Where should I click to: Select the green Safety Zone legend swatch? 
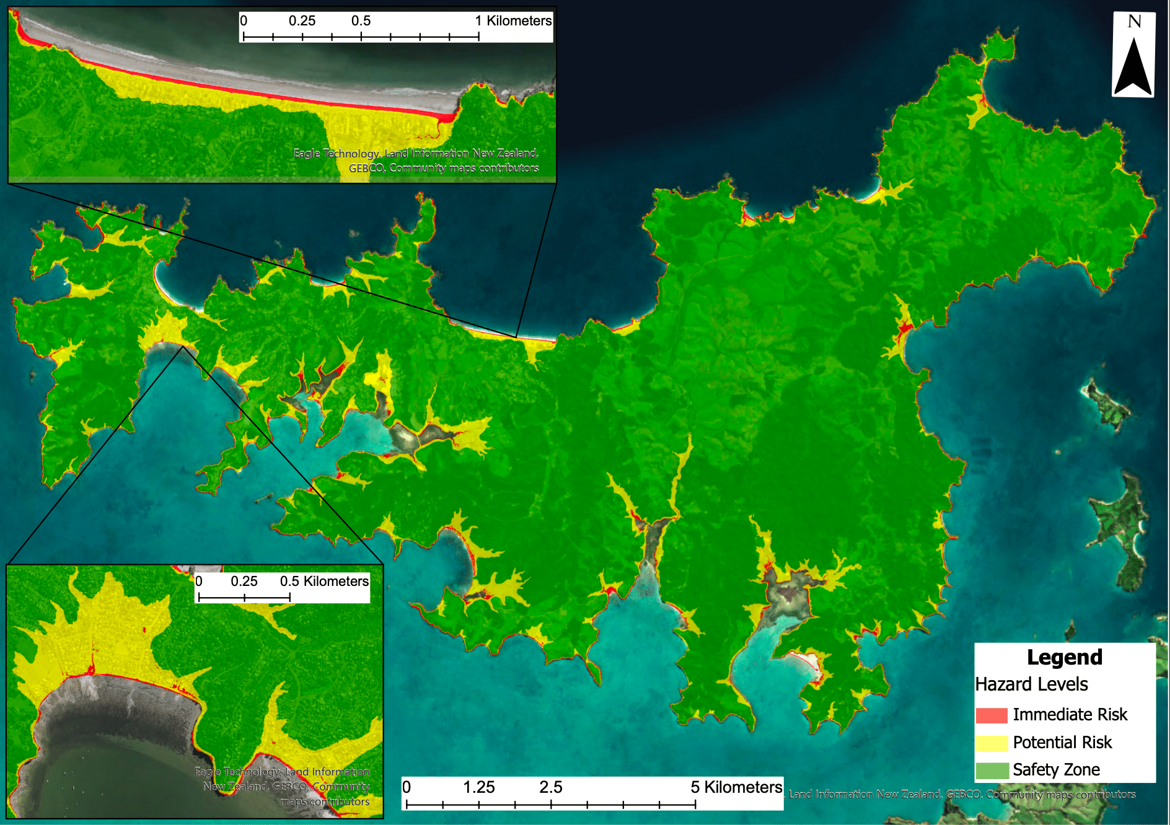click(x=992, y=770)
